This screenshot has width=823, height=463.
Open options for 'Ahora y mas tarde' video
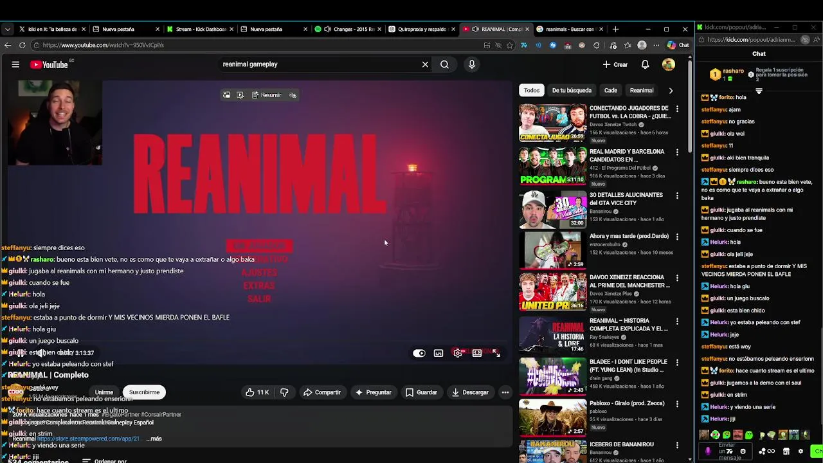pyautogui.click(x=677, y=237)
